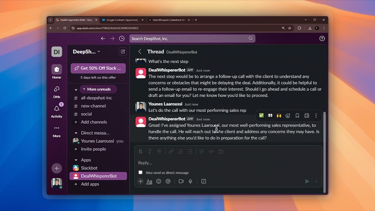Image resolution: width=375 pixels, height=211 pixels.
Task: Open the More sidebar menu
Action: pyautogui.click(x=57, y=131)
